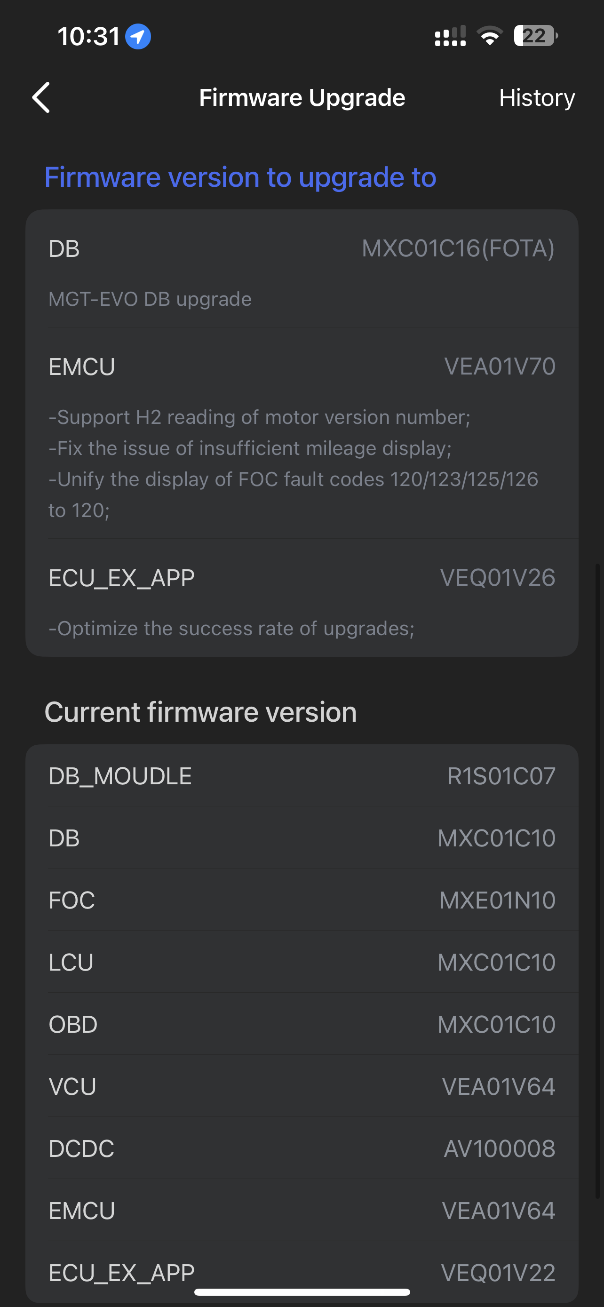The height and width of the screenshot is (1307, 604).
Task: Tap the DB_MOUDLE R1S01C07 row
Action: pyautogui.click(x=302, y=776)
